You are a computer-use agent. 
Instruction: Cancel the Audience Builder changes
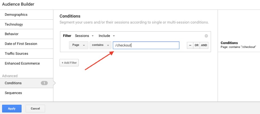tap(35, 108)
